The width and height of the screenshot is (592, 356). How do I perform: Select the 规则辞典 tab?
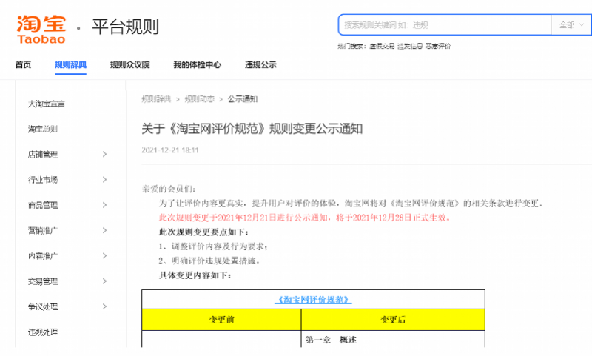tap(70, 64)
